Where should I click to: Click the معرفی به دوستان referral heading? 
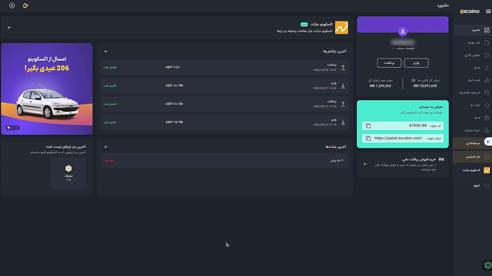pyautogui.click(x=431, y=107)
